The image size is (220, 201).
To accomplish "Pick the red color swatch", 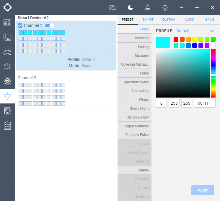I will [x=176, y=39].
